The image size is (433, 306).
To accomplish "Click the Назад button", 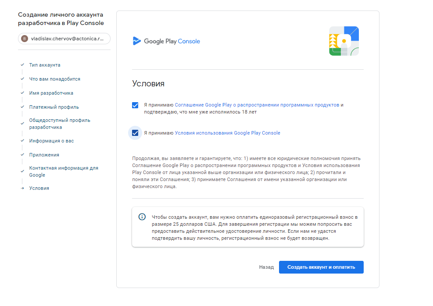I will tap(266, 267).
